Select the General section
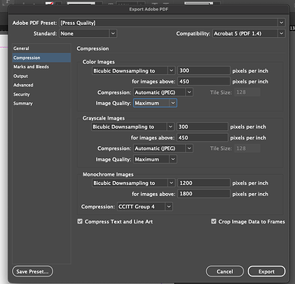Screen dimensions: 295x284 point(21,48)
